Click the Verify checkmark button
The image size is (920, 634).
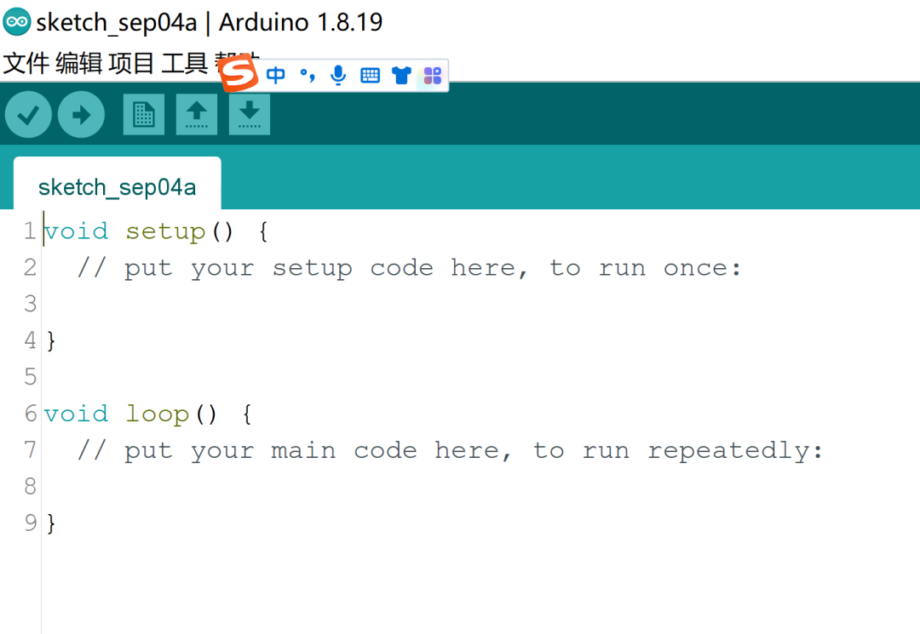click(28, 115)
